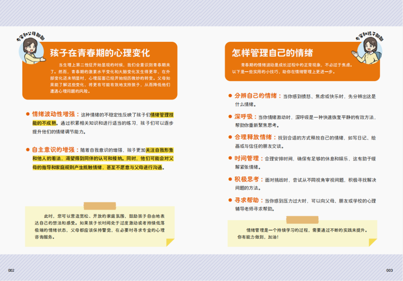Screen dimensions: 403x281
Task: Click the left page expert woman illustration
Action: pos(31,51)
